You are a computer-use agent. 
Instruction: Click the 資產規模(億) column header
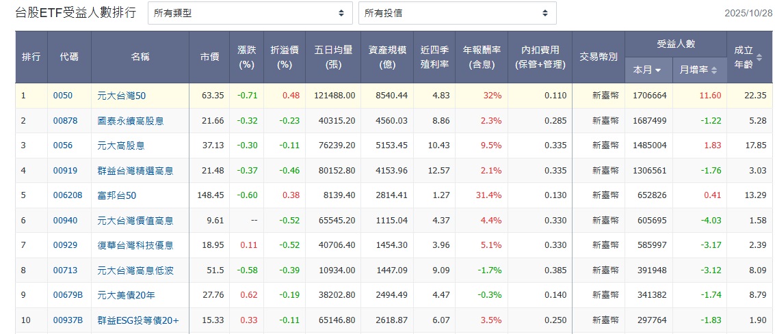point(387,57)
